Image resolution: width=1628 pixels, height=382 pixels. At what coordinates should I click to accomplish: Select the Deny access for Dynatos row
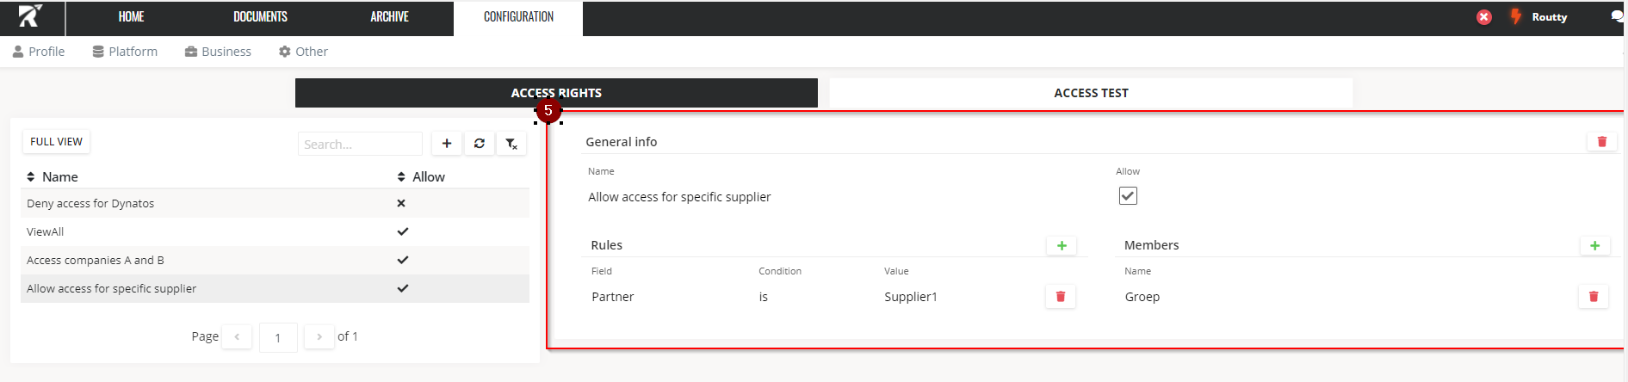point(90,204)
